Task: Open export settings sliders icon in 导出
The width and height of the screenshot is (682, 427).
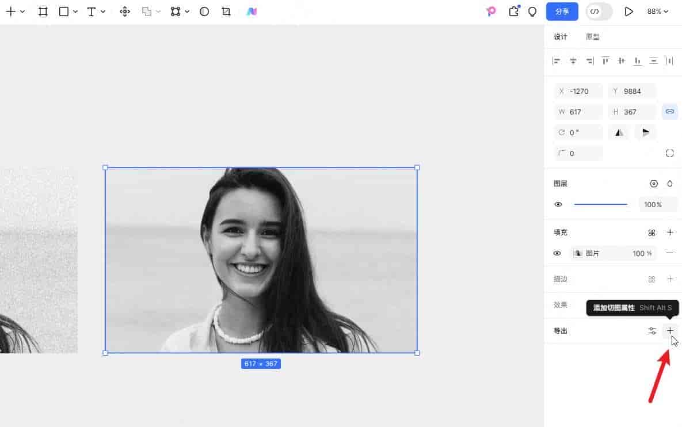Action: tap(652, 331)
